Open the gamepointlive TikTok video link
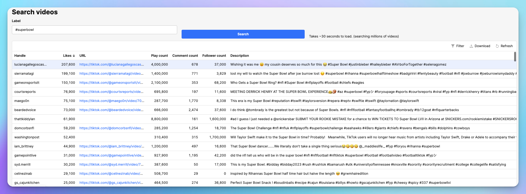Image resolution: width=526 pixels, height=194 pixels. click(x=112, y=155)
